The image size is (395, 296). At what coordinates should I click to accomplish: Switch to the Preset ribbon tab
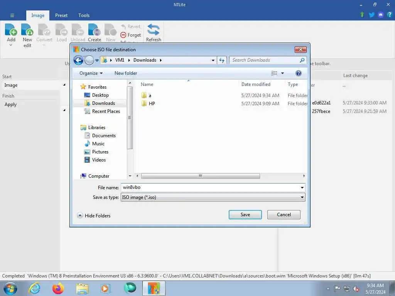tap(61, 15)
